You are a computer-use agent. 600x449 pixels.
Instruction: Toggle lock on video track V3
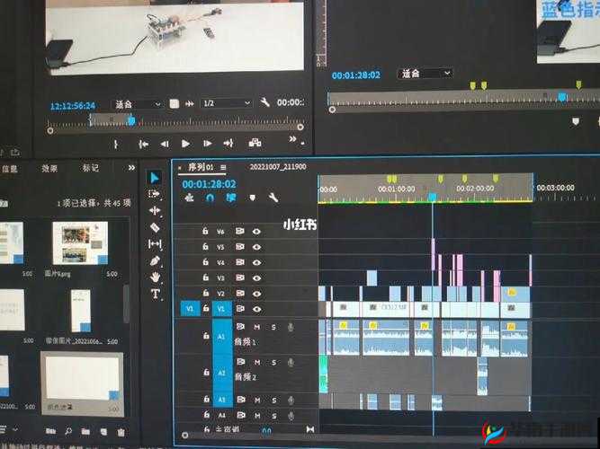click(206, 277)
